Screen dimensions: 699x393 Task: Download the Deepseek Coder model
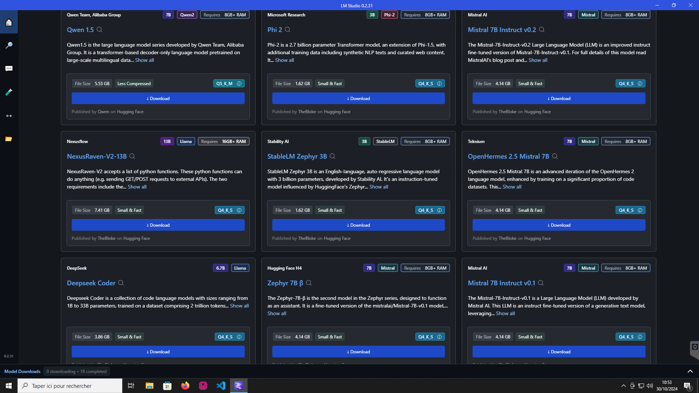click(x=158, y=352)
